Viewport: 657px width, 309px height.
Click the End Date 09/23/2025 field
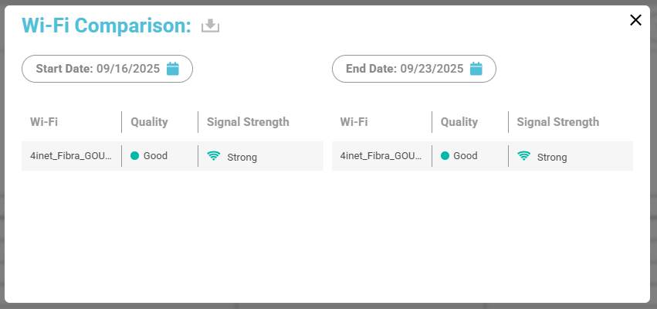[405, 69]
